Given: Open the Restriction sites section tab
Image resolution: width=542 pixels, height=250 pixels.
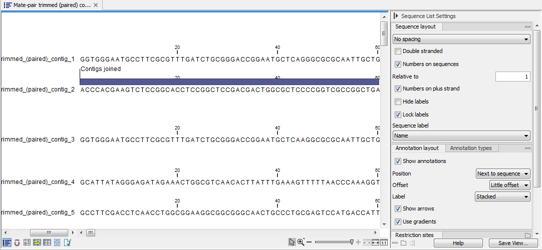Looking at the screenshot, I should click(x=414, y=235).
